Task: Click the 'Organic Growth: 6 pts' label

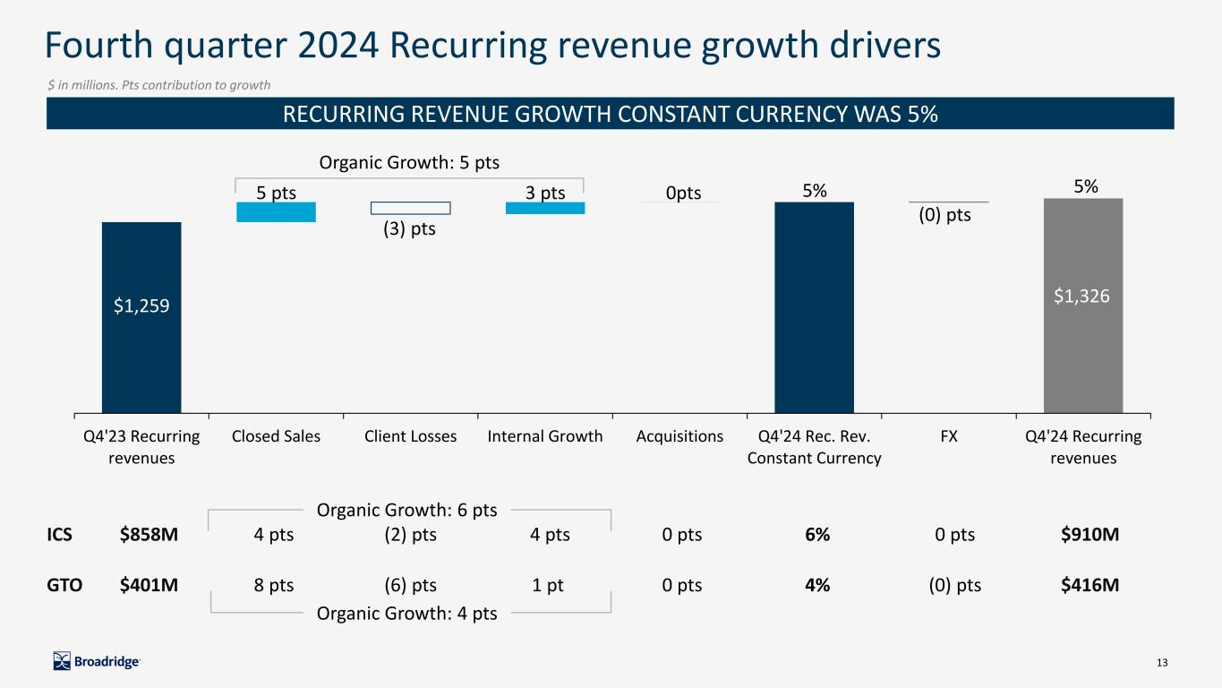Action: coord(407,511)
